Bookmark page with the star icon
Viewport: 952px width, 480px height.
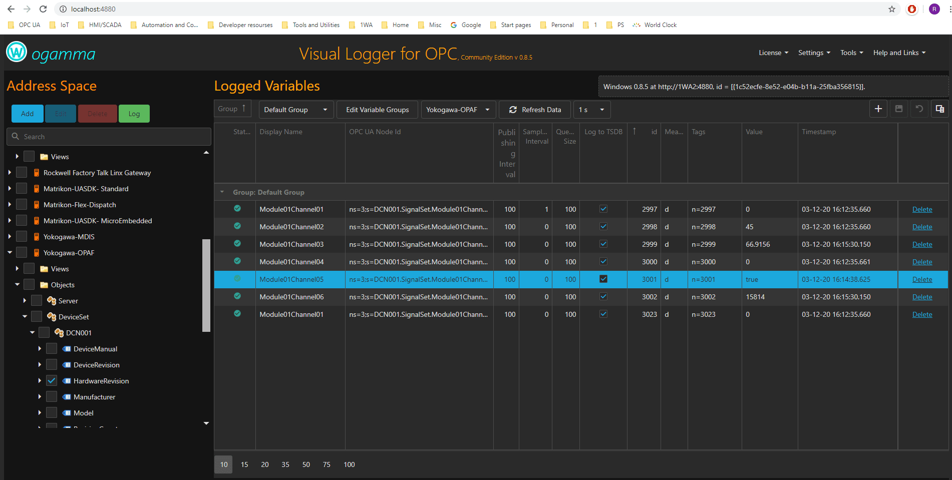click(x=892, y=9)
